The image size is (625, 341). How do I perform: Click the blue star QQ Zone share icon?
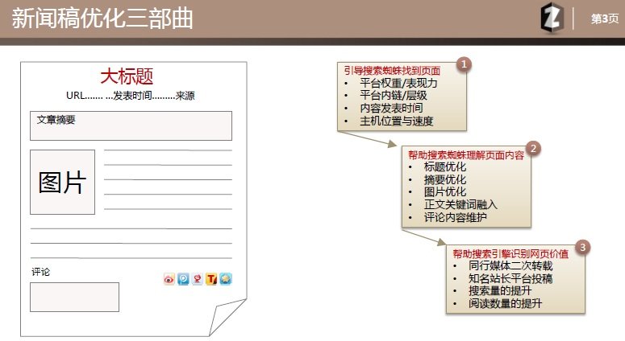click(x=226, y=279)
